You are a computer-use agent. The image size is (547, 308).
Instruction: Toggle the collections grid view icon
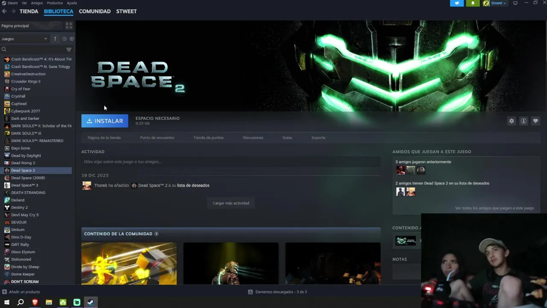69,26
